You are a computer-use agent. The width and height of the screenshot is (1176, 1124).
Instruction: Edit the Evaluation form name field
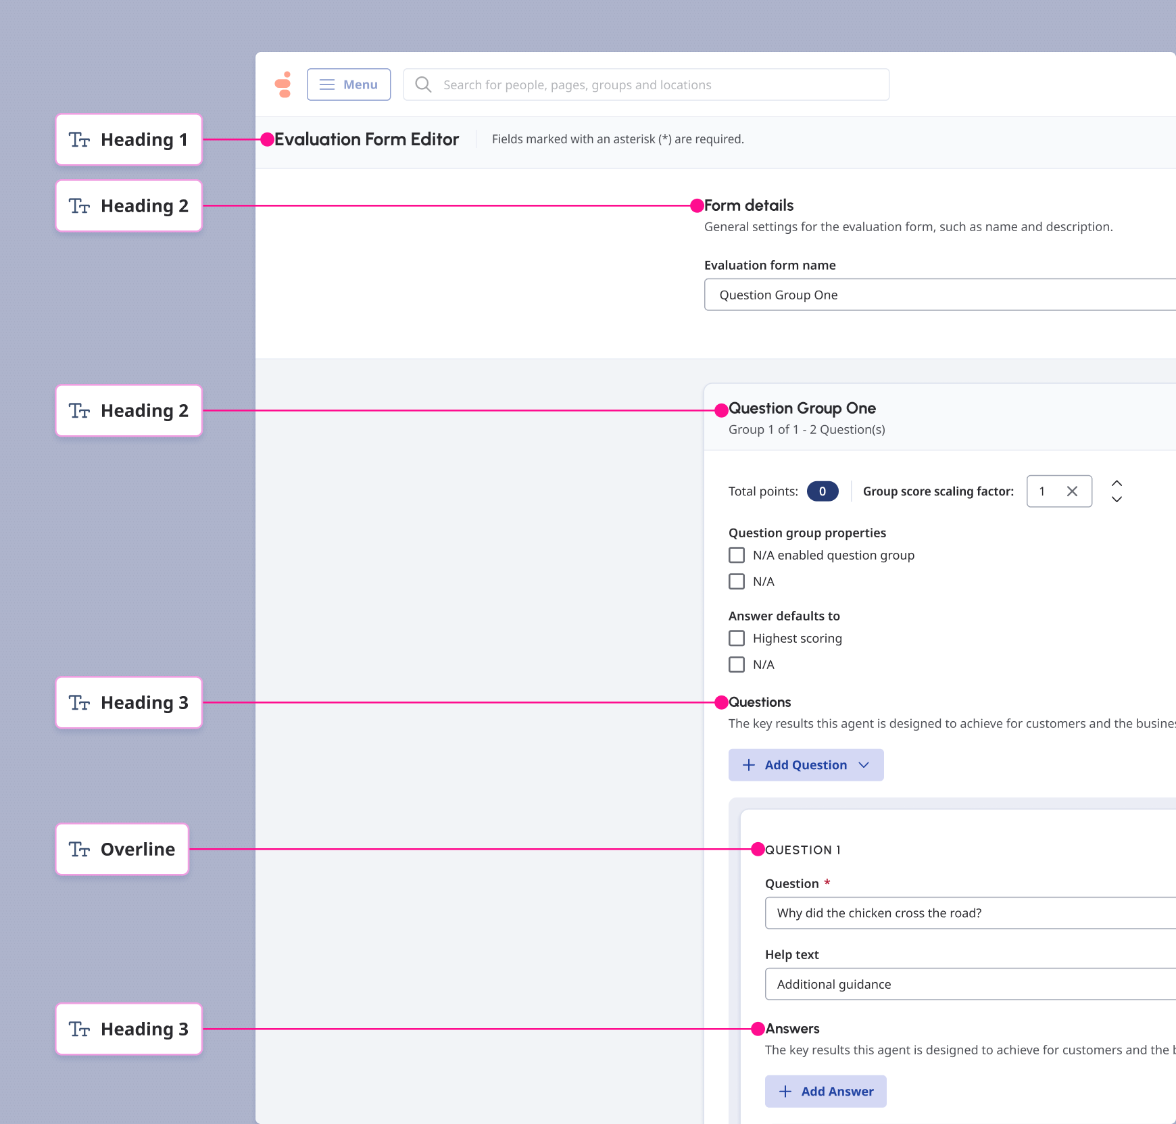point(940,295)
